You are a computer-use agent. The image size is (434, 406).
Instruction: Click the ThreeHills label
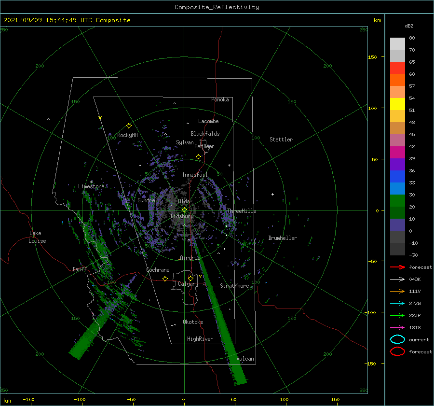[242, 211]
